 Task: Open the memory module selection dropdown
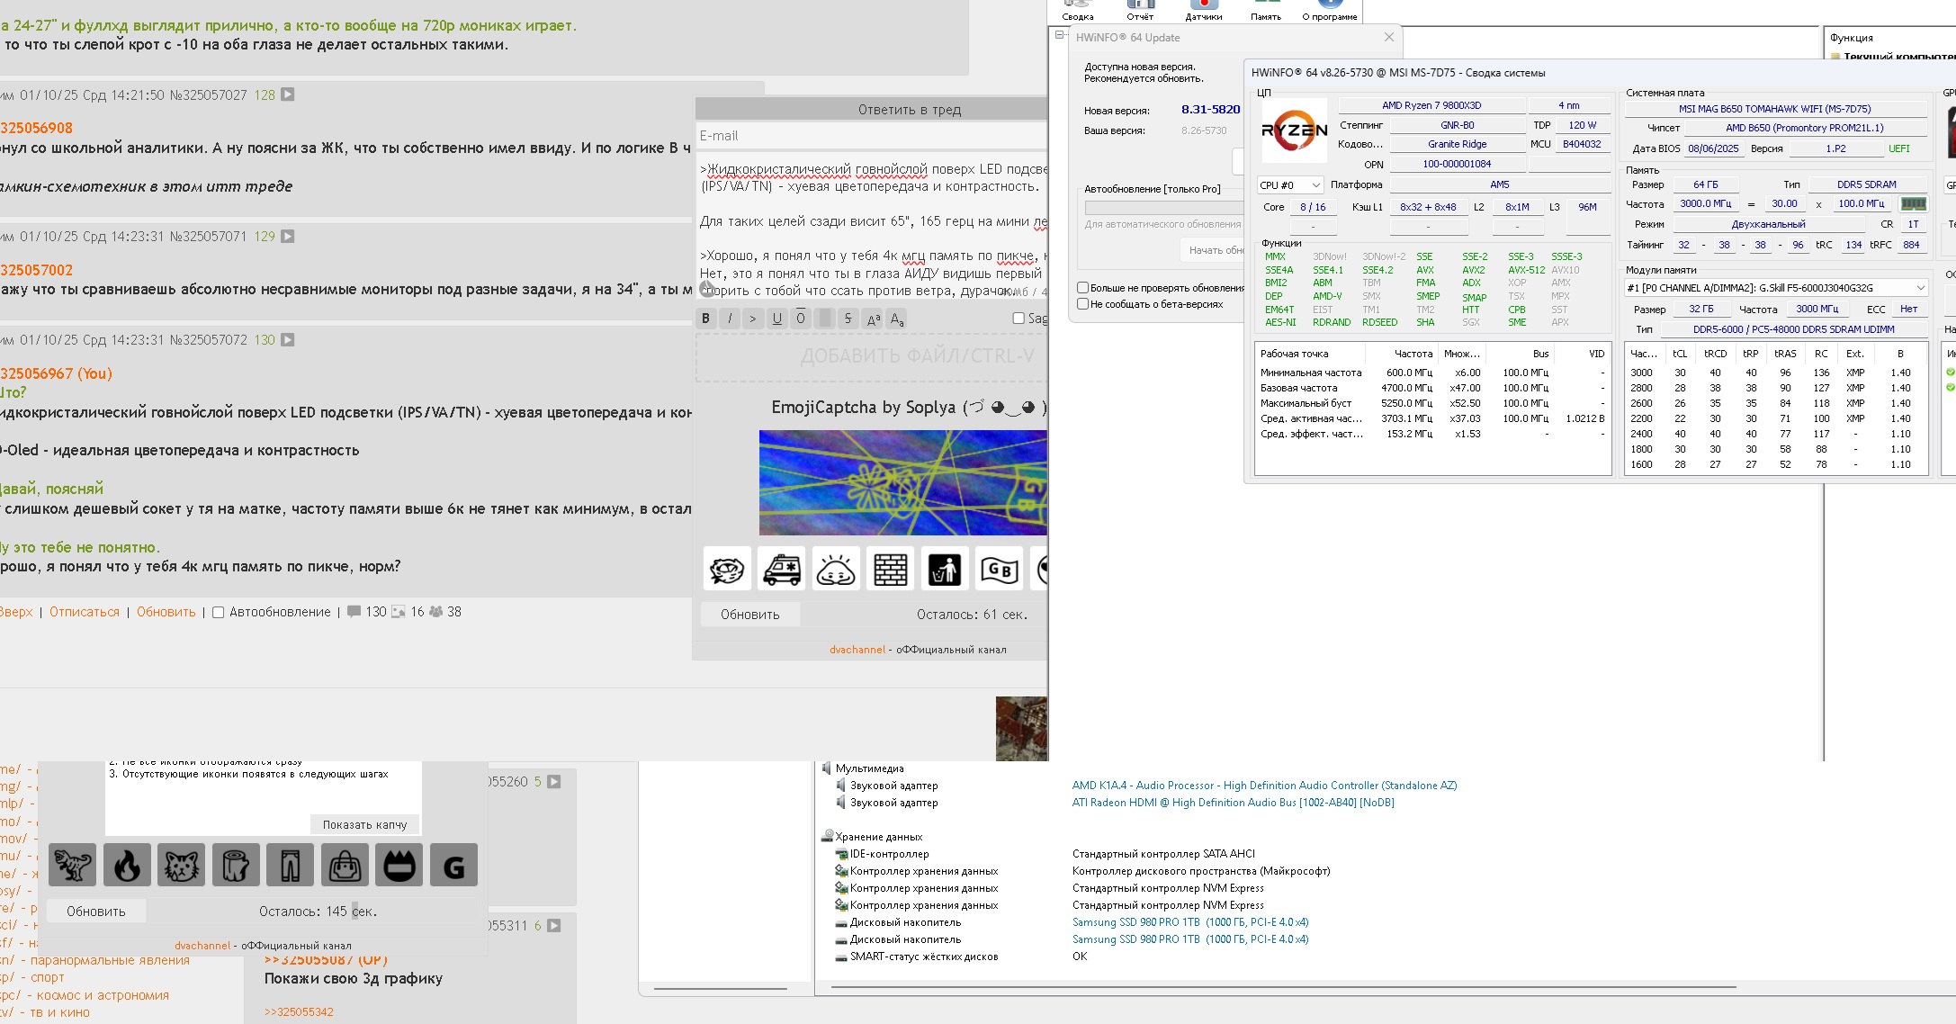tap(1776, 288)
